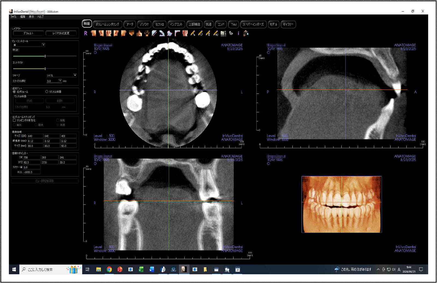Click the デフォルト layout button

point(28,33)
